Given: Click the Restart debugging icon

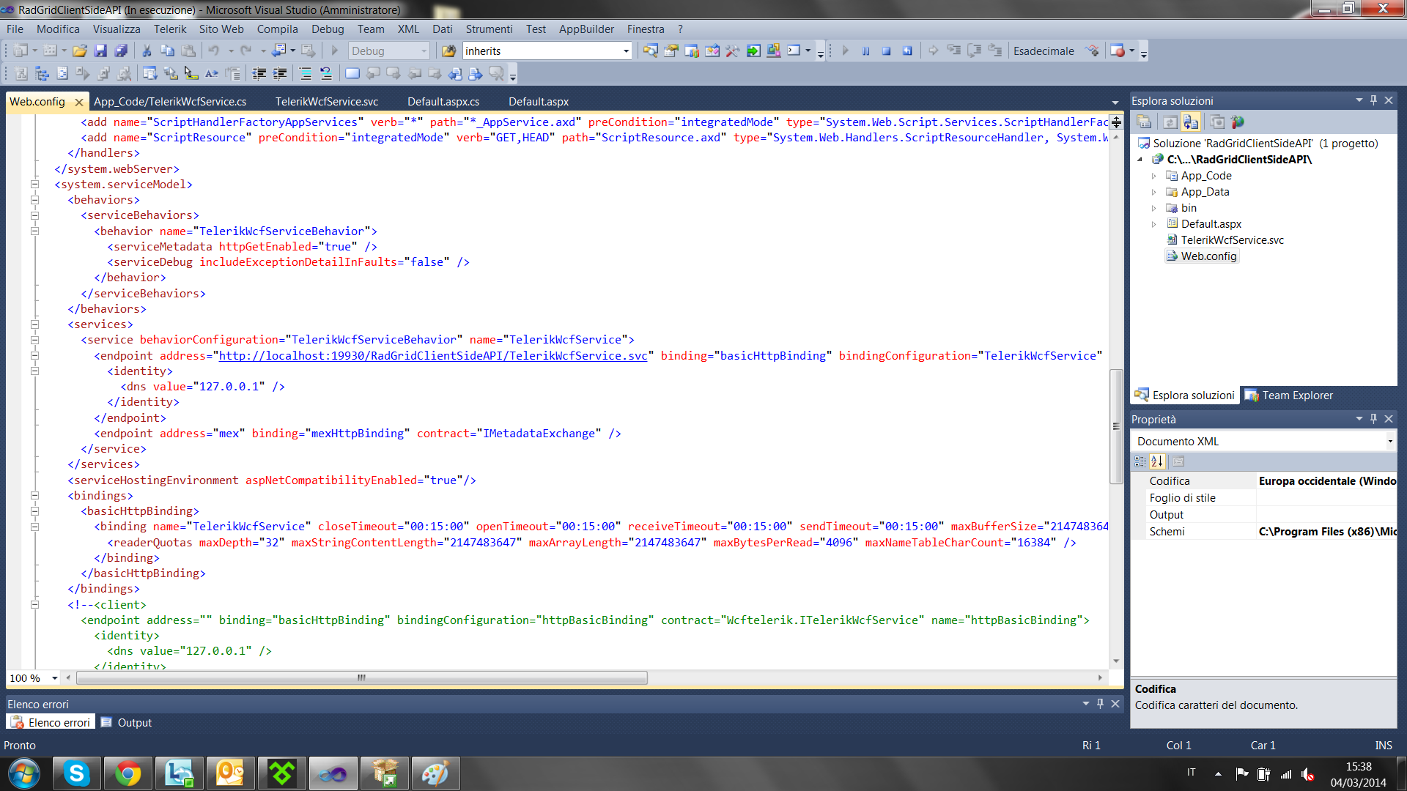Looking at the screenshot, I should point(907,51).
